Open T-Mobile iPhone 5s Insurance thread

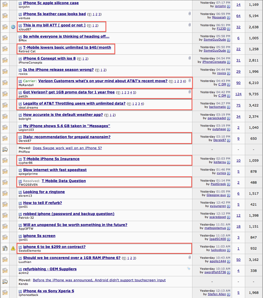pyautogui.click(x=51, y=159)
